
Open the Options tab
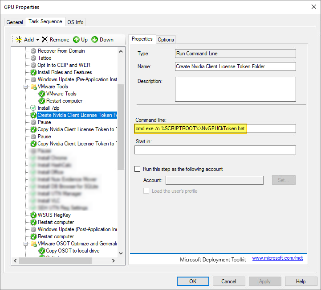click(166, 40)
